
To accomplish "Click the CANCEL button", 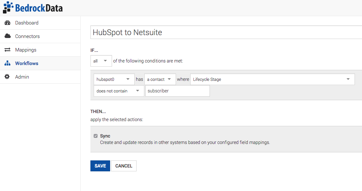I will click(124, 166).
